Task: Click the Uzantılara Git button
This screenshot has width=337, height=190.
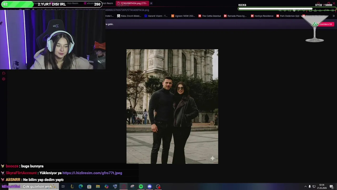Action: (x=325, y=24)
